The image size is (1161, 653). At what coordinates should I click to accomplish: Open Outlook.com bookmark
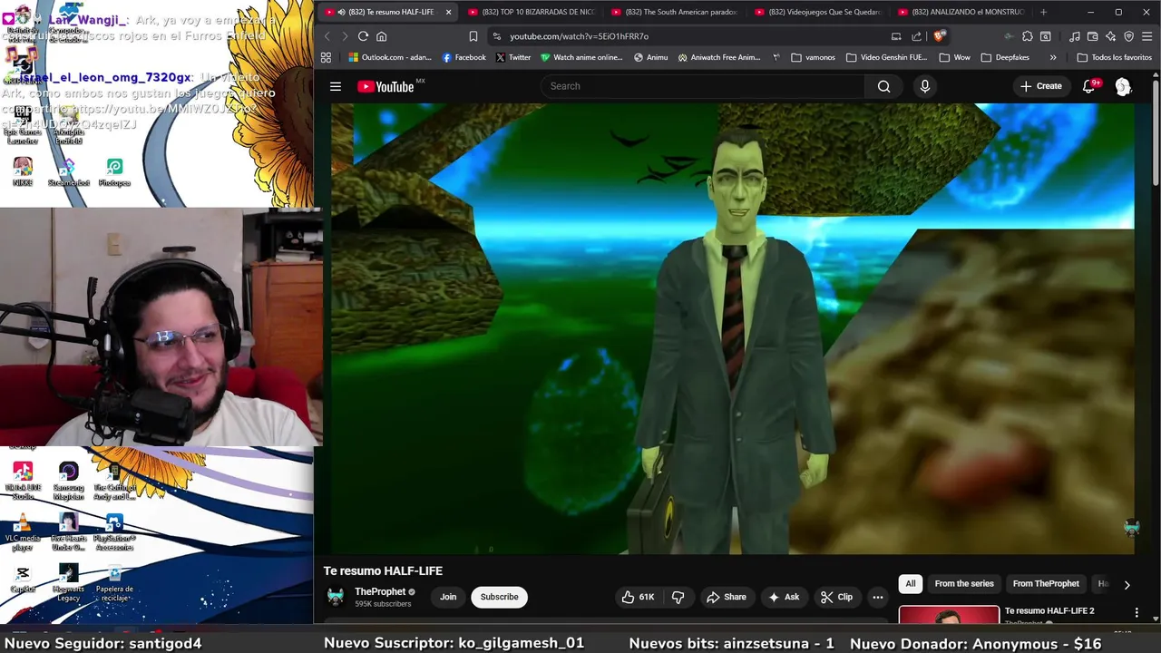[391, 57]
